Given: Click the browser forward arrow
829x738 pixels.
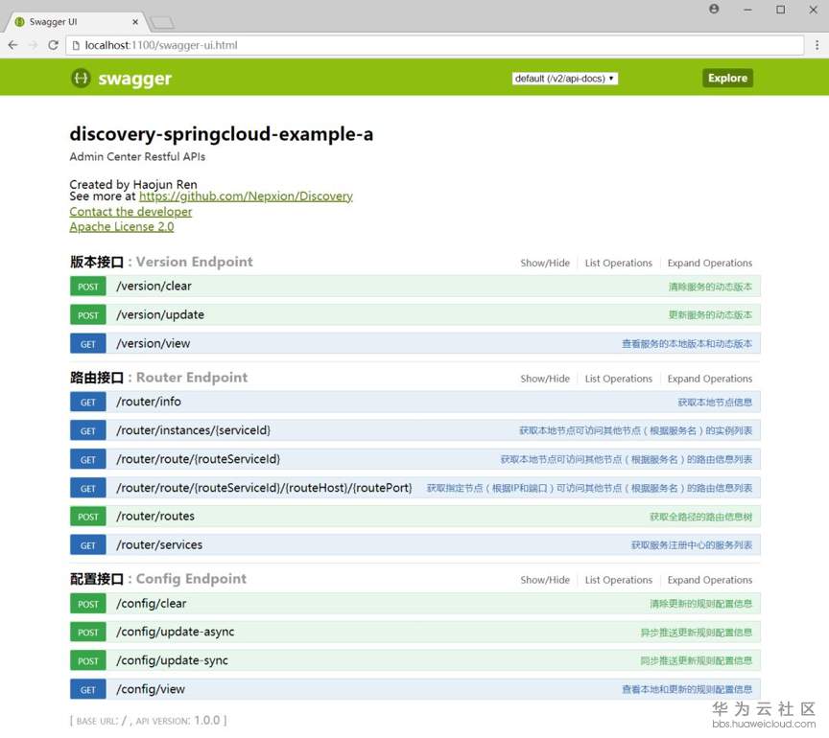Looking at the screenshot, I should [x=33, y=45].
